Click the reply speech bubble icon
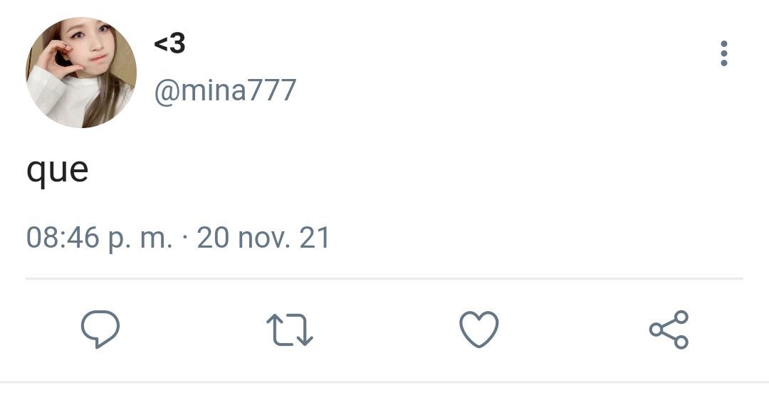 [x=100, y=330]
